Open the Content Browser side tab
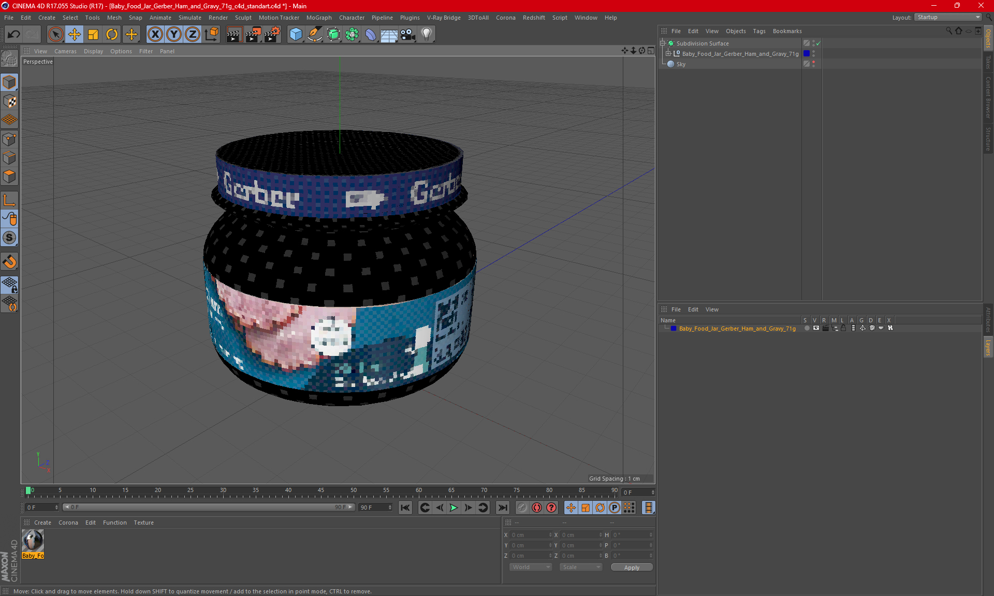Viewport: 994px width, 596px height. point(988,97)
